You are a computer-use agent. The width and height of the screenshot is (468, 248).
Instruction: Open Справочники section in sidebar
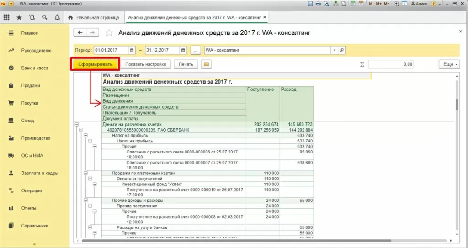tap(35, 226)
